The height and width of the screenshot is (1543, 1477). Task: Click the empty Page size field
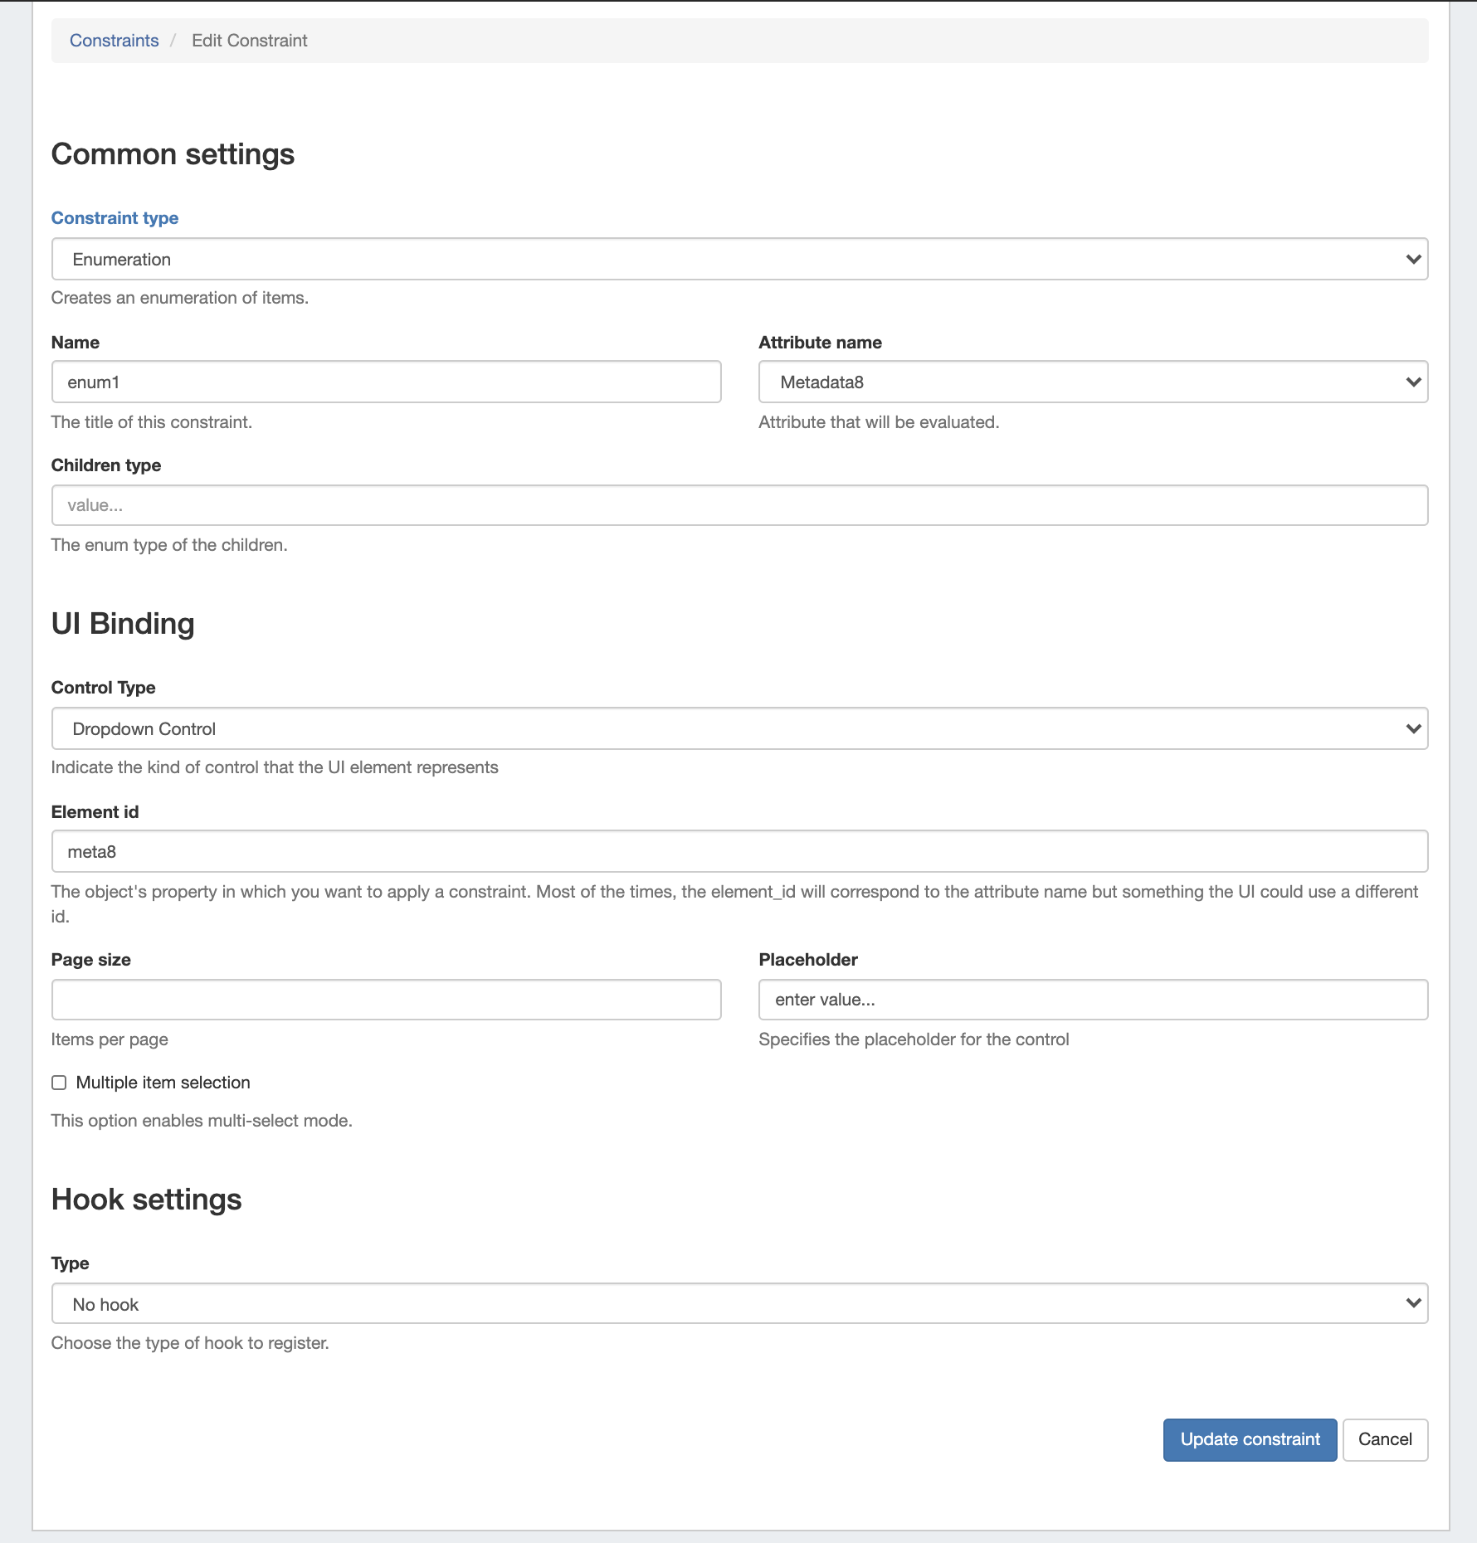pos(386,1000)
